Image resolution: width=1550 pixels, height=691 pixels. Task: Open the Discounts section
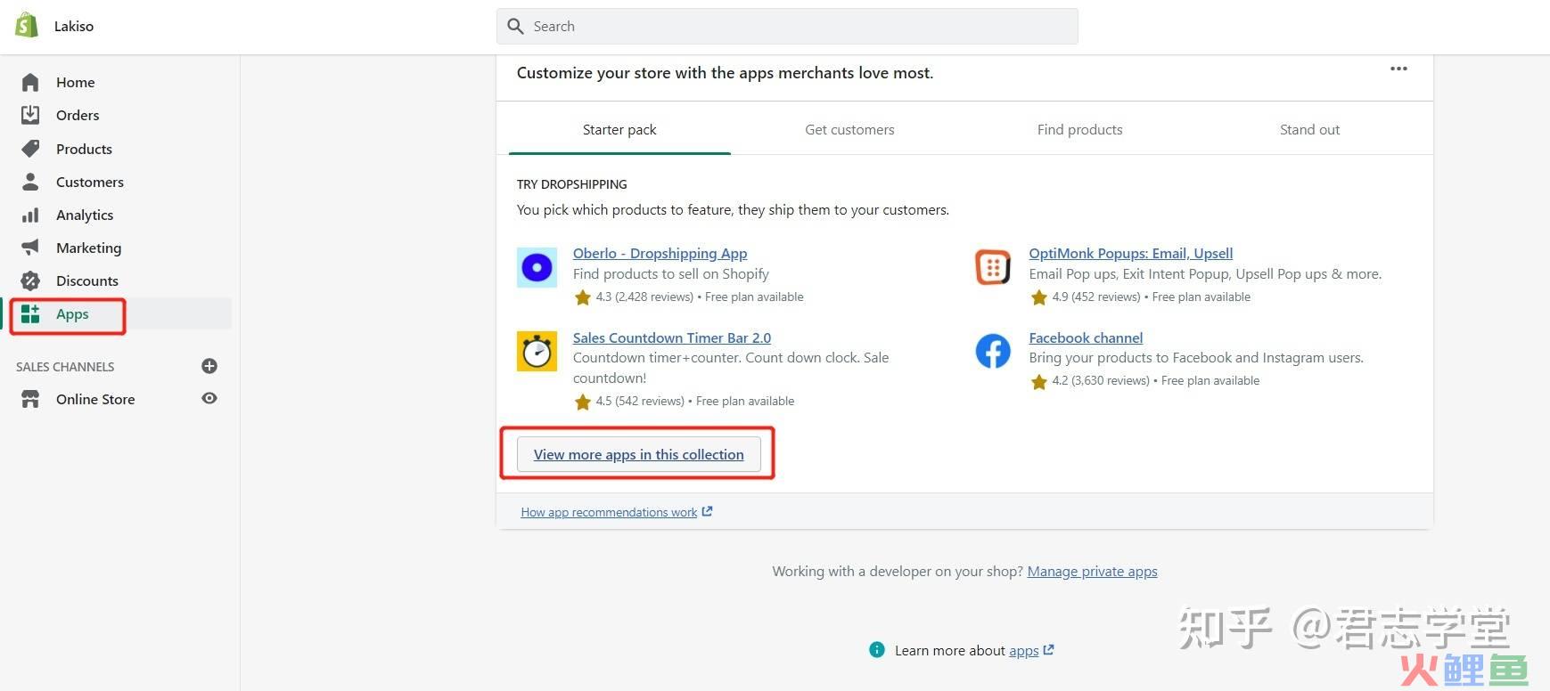[87, 280]
